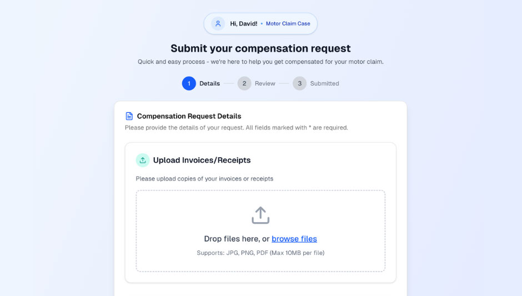Click the supported file formats hint text

tap(260, 253)
